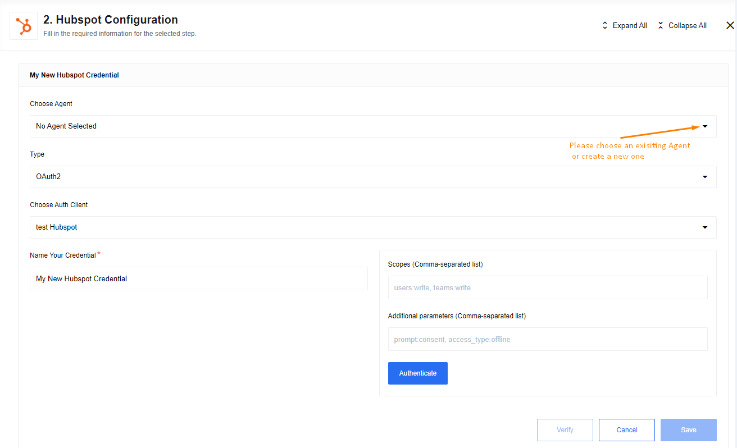Click the Authenticate button

tap(418, 373)
